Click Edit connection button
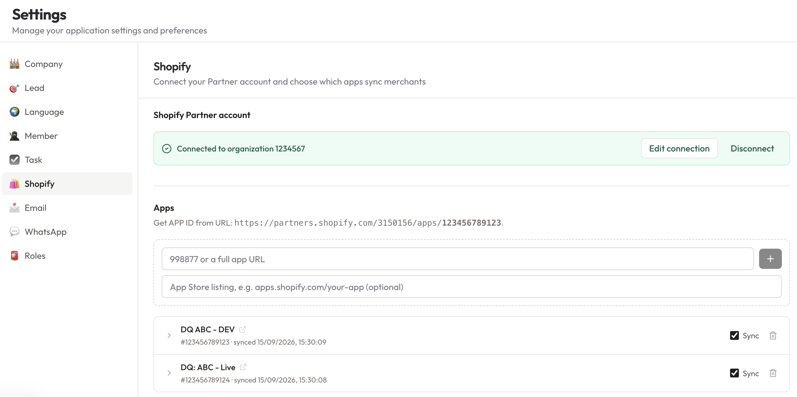This screenshot has height=397, width=797. 679,148
